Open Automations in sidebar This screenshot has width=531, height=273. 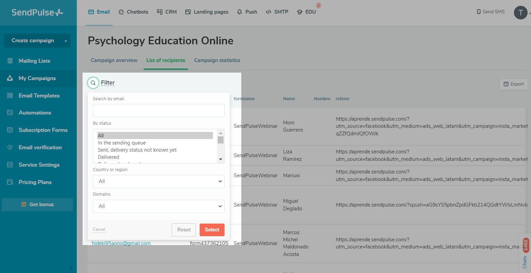35,112
